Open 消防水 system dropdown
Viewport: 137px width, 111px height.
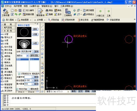point(27,56)
